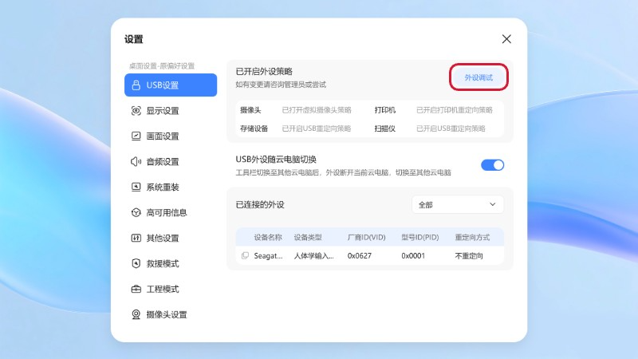This screenshot has width=638, height=359.
Task: Click the 0x0001 product ID value
Action: 413,255
